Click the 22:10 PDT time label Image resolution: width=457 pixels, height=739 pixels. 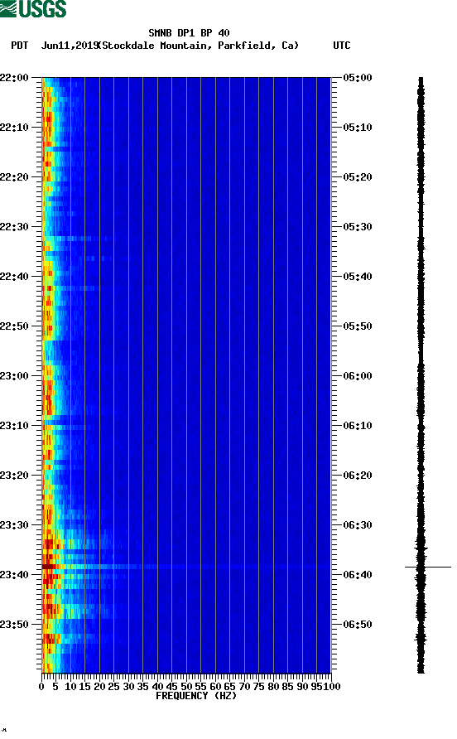click(x=15, y=128)
